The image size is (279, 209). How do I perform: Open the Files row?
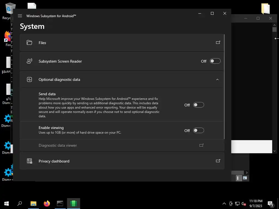122,43
